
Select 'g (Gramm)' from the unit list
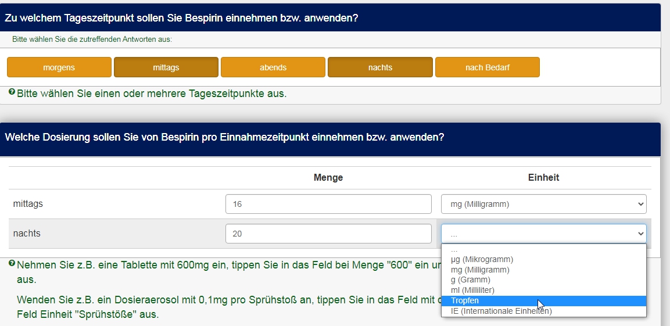tap(470, 280)
